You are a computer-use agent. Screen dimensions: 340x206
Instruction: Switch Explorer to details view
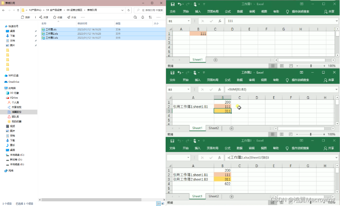158,203
